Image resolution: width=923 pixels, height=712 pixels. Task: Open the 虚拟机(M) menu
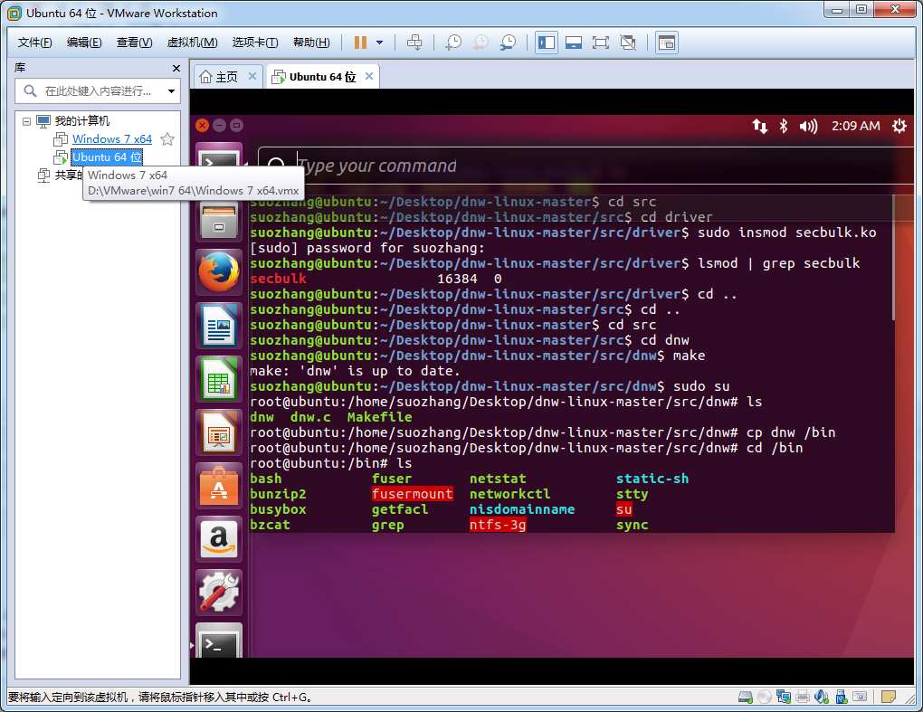pyautogui.click(x=192, y=43)
